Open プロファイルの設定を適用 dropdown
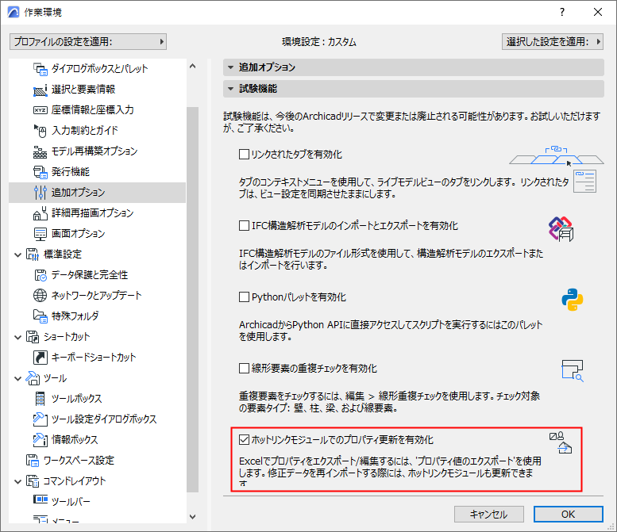The image size is (617, 532). (x=88, y=42)
